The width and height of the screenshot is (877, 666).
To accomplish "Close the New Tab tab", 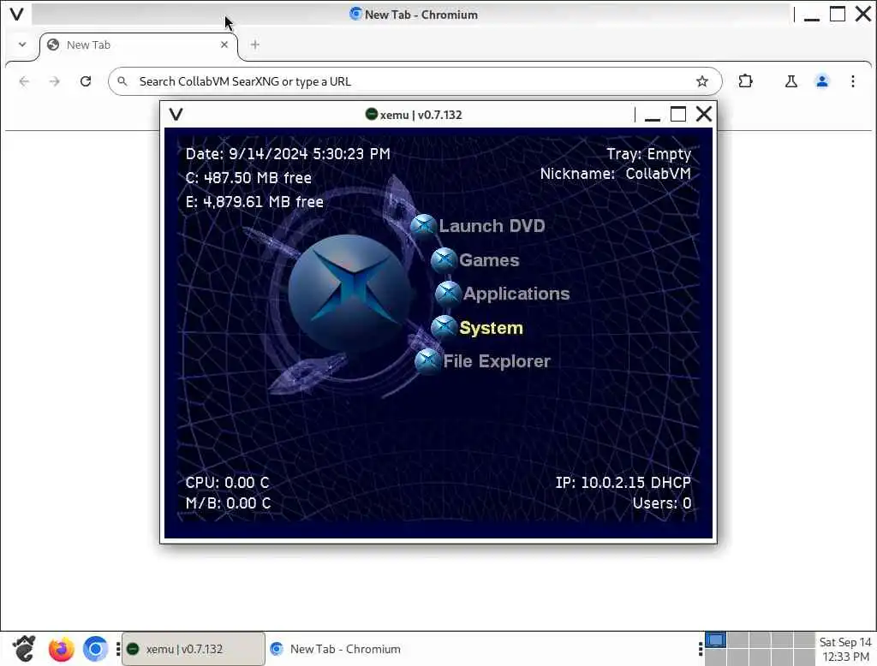I will pyautogui.click(x=224, y=45).
